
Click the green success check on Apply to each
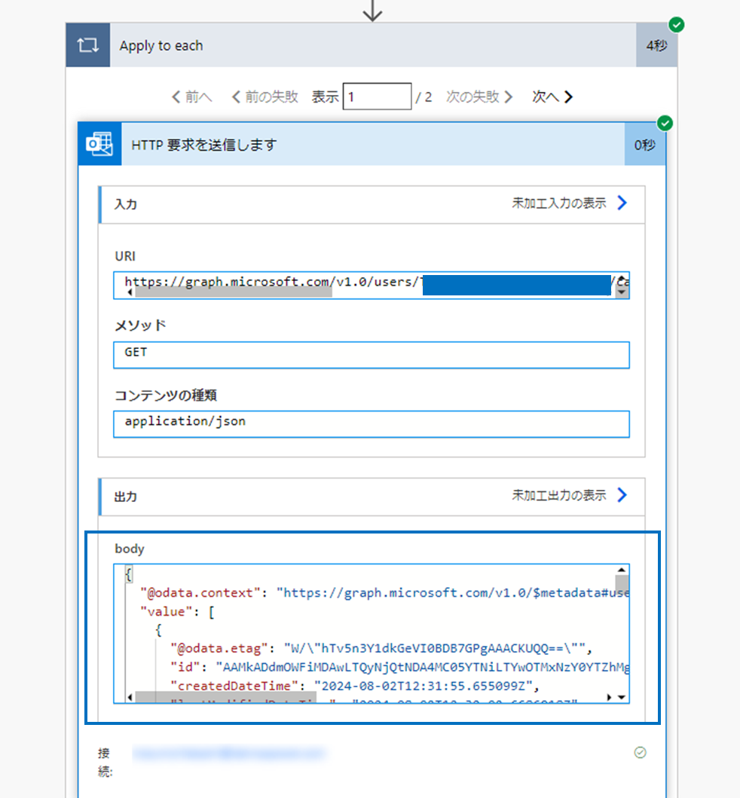(677, 24)
